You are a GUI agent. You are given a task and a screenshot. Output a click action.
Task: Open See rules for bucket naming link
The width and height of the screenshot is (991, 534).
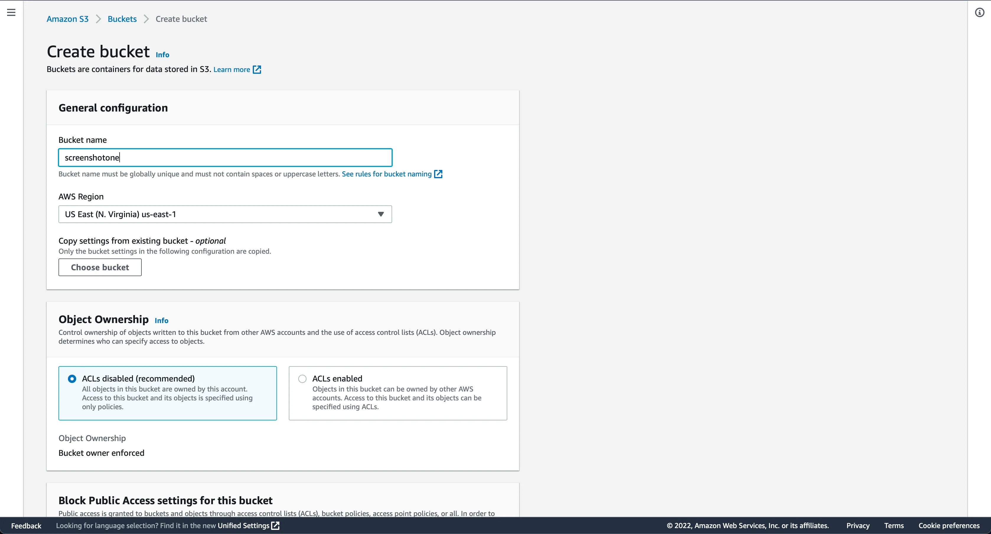pyautogui.click(x=387, y=174)
